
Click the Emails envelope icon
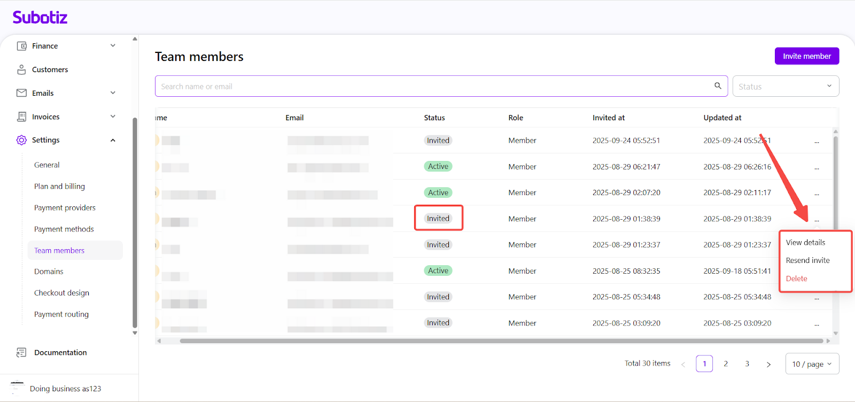coord(21,93)
